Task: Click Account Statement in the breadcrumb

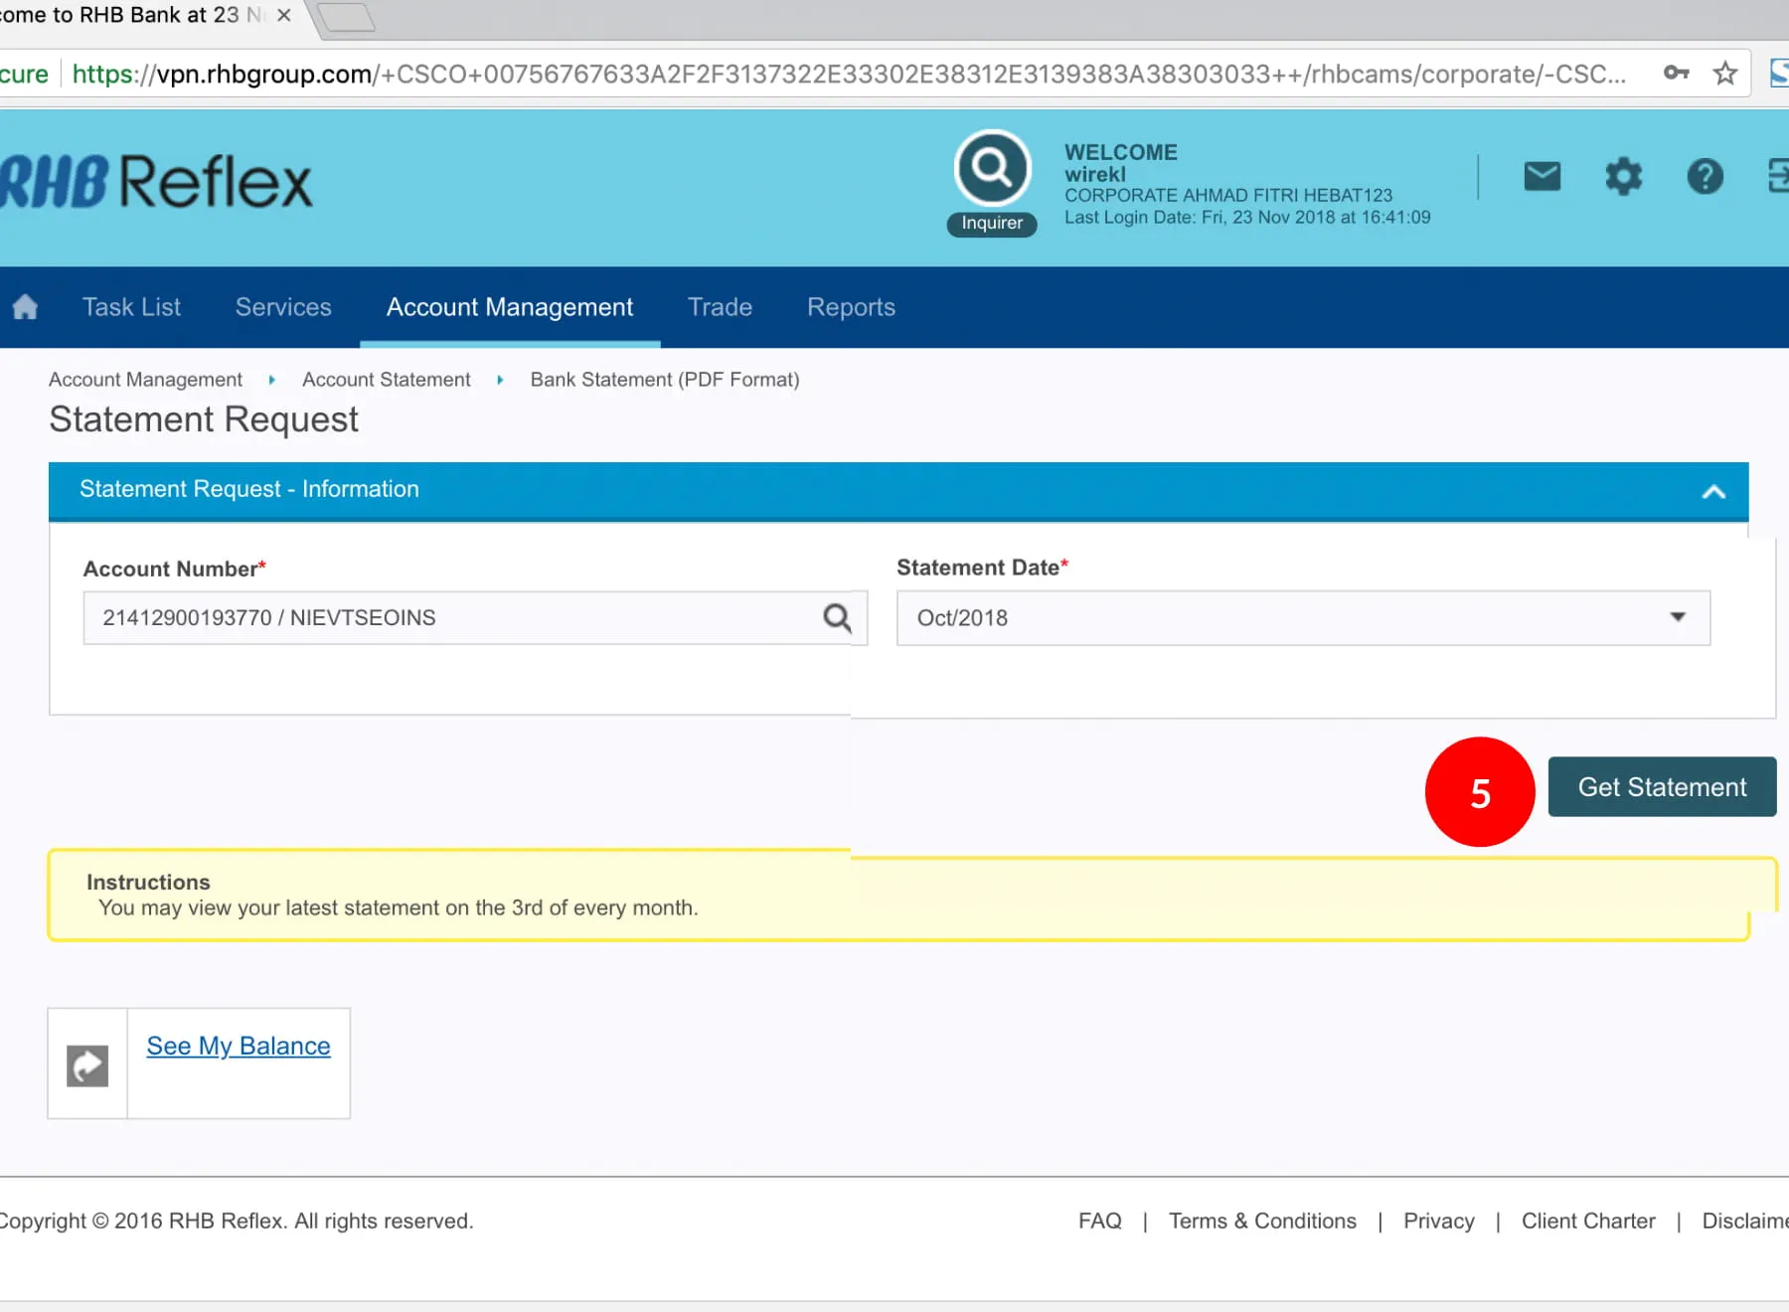Action: 386,380
